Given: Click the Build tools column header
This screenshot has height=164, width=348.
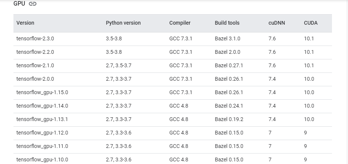Looking at the screenshot, I should pyautogui.click(x=227, y=23).
